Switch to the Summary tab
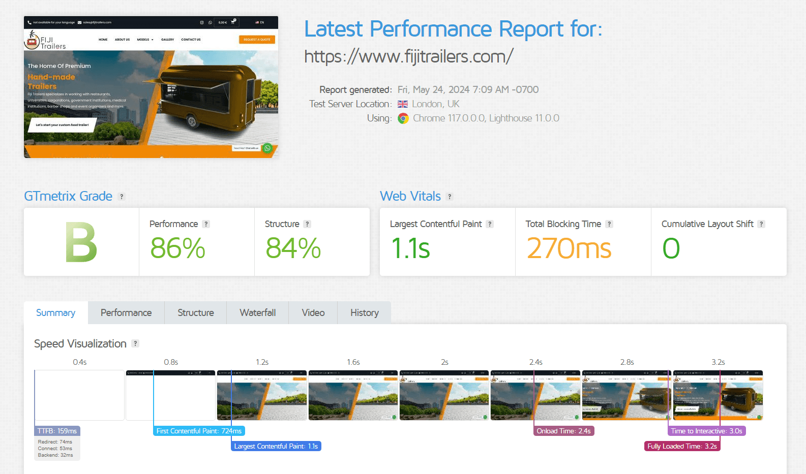The image size is (806, 474). 56,313
